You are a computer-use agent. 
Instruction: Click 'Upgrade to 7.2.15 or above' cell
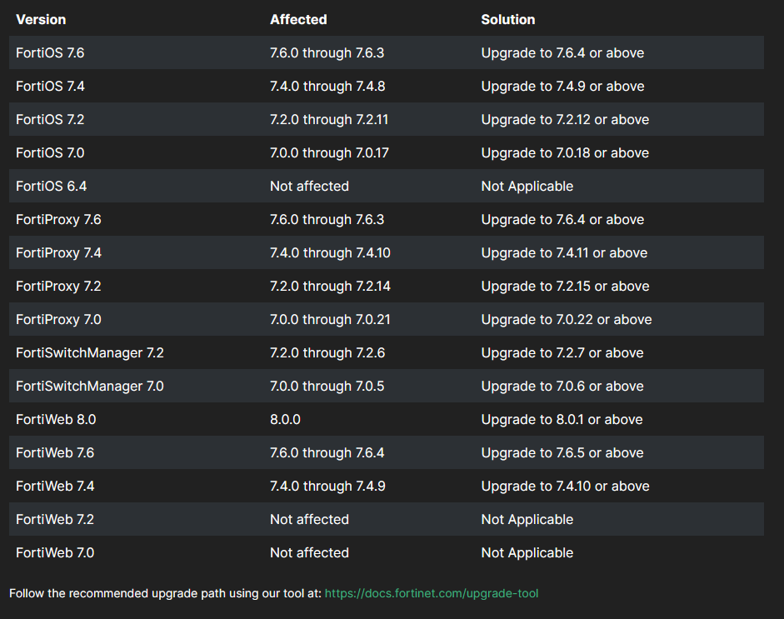(x=565, y=286)
